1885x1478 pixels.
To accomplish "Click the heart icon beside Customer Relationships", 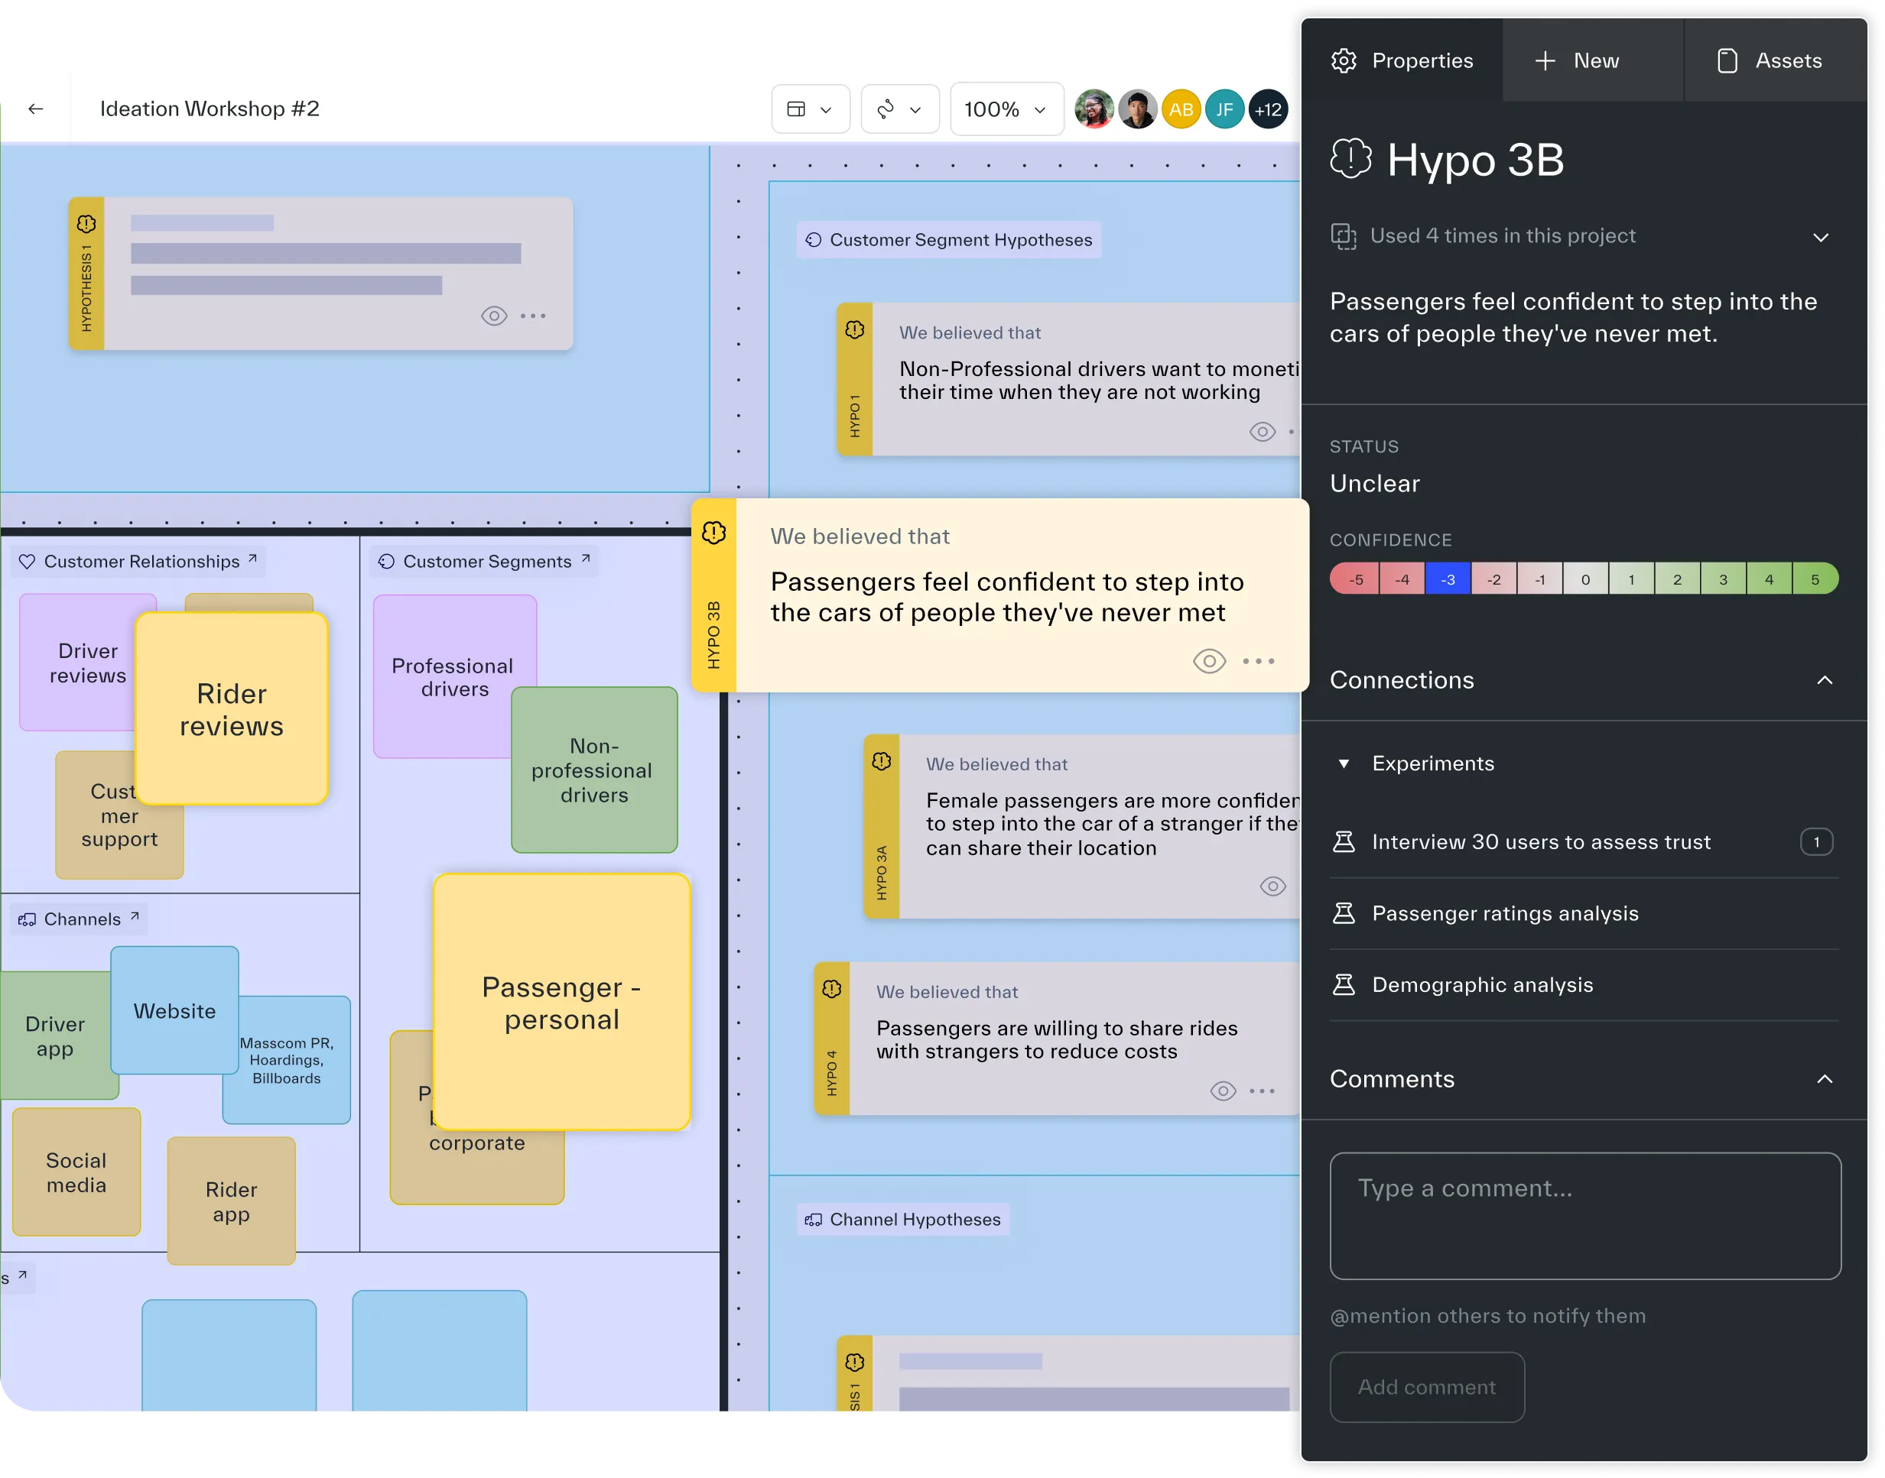I will pyautogui.click(x=26, y=561).
